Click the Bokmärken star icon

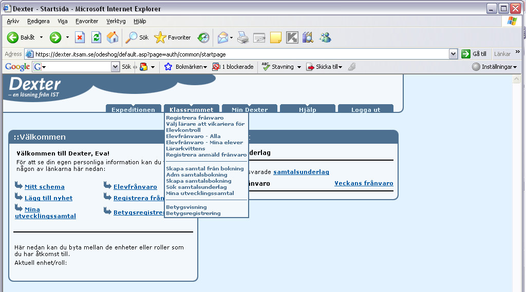[x=168, y=67]
